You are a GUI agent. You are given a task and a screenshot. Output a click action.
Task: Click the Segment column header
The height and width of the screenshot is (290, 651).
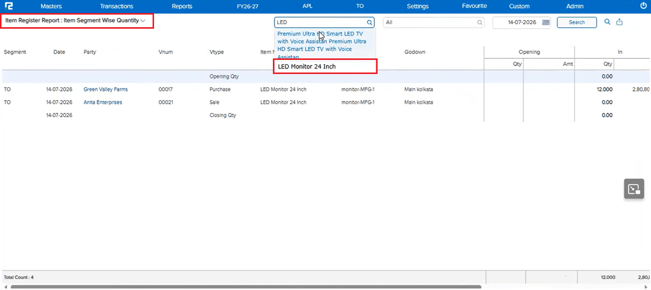point(15,52)
